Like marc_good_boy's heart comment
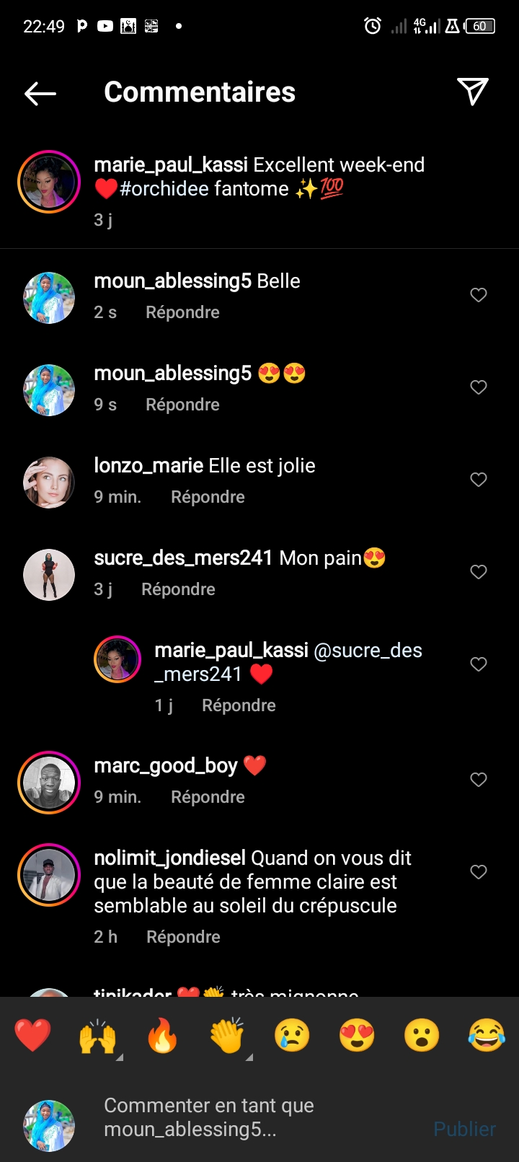519x1162 pixels. 479,780
